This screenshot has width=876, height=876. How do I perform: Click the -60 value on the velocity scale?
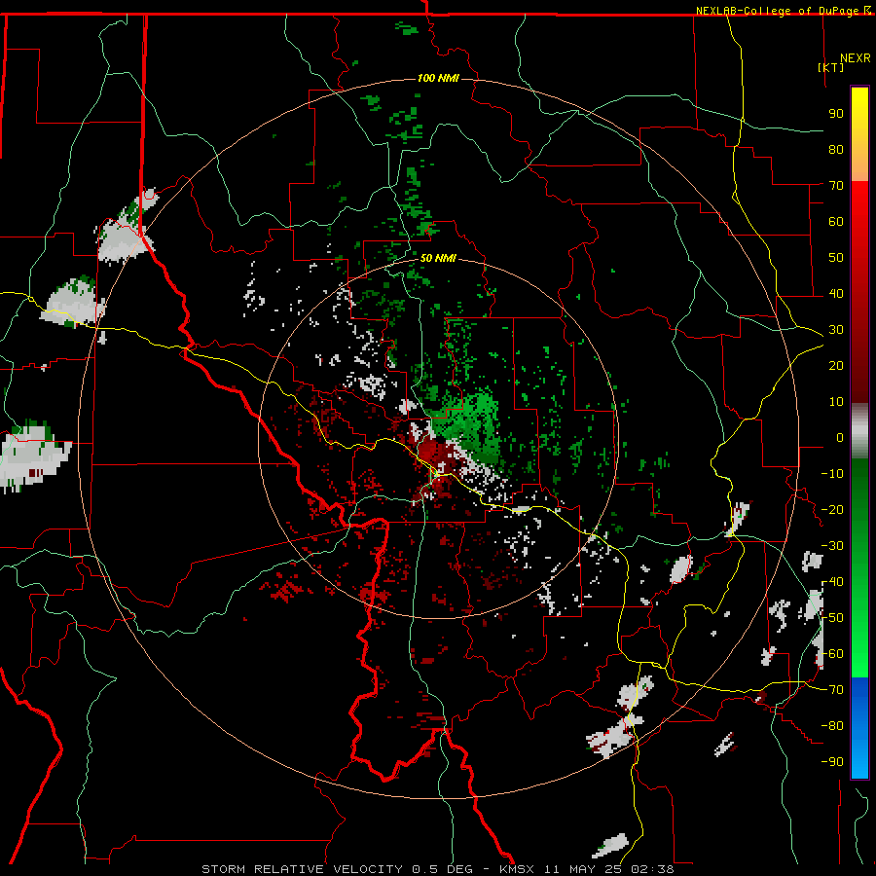click(832, 654)
